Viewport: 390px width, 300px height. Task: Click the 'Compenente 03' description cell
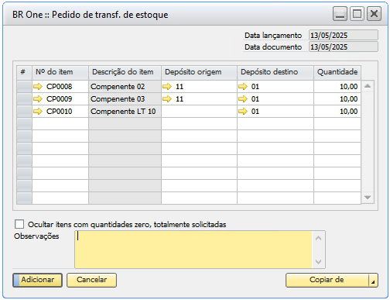pos(125,99)
